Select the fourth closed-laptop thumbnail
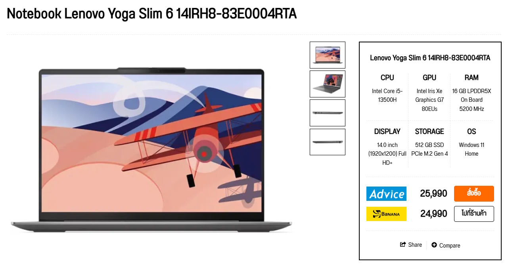 click(328, 142)
